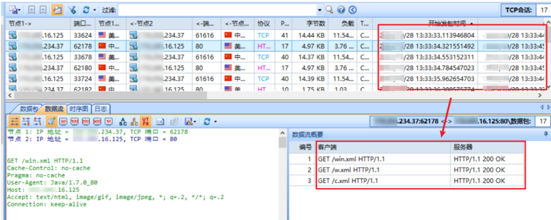Open the top refresh dropdown arrow

coord(94,10)
